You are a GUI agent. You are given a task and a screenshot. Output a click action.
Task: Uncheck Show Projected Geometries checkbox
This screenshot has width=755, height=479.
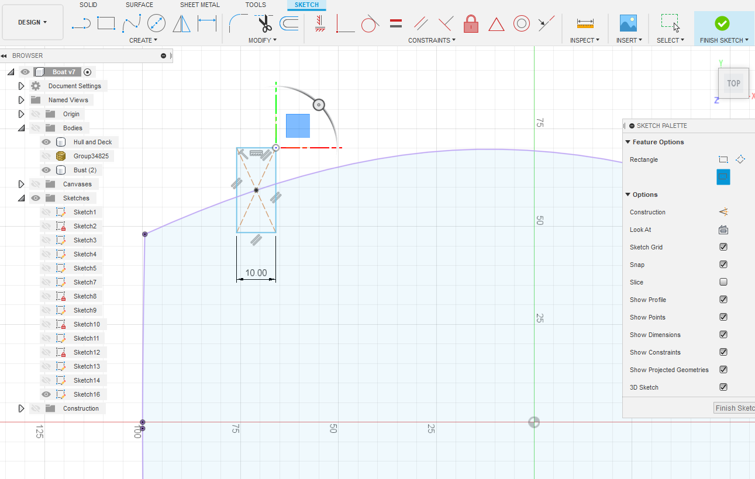tap(723, 370)
